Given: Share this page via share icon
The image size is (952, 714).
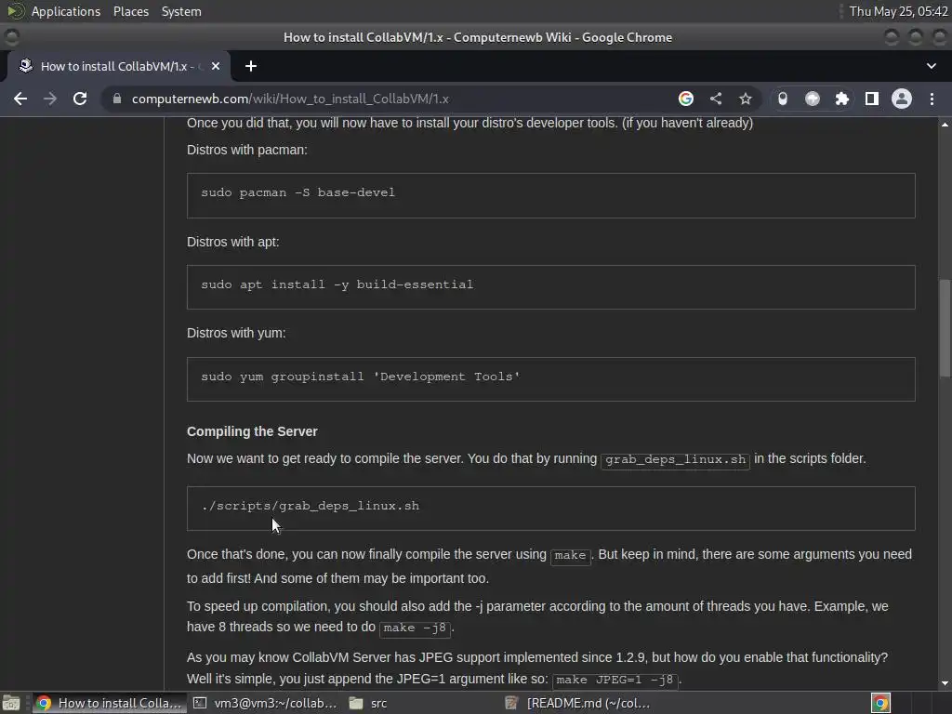Looking at the screenshot, I should point(716,99).
